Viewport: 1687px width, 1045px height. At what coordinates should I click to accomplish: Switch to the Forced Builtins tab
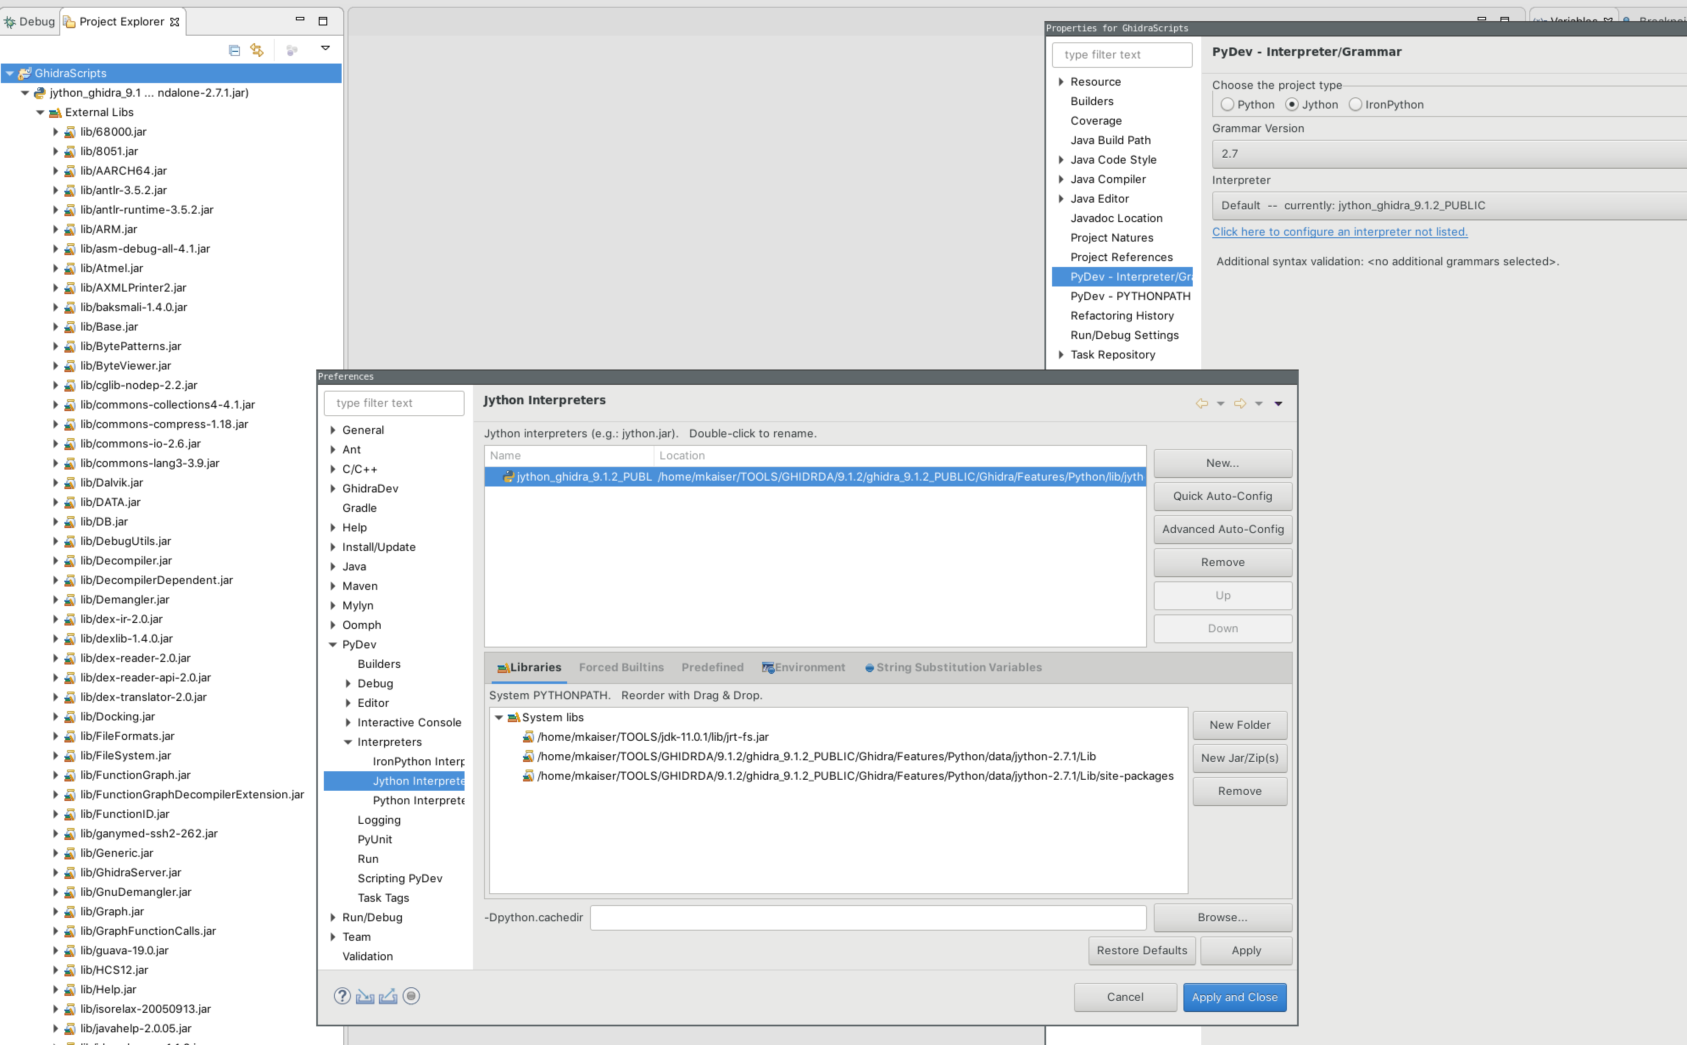621,667
